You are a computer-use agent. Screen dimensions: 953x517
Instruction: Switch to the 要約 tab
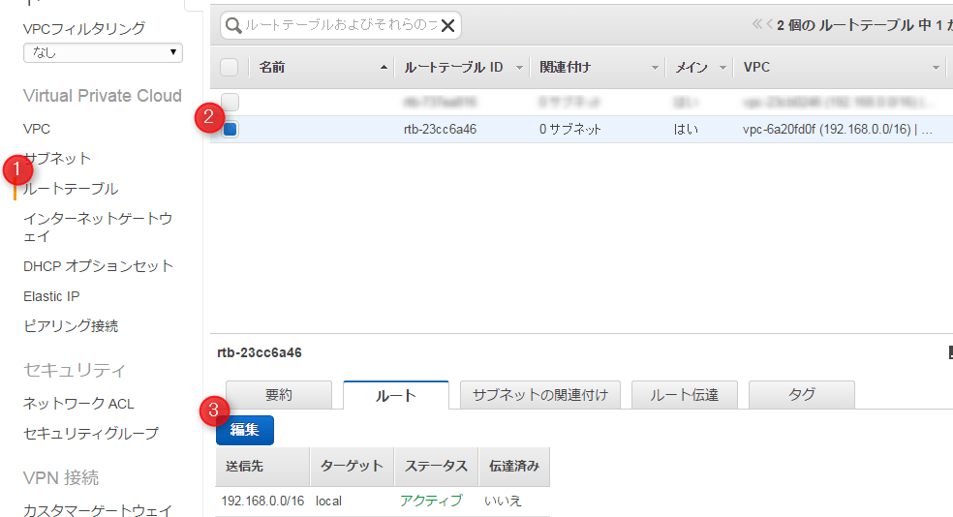[279, 395]
